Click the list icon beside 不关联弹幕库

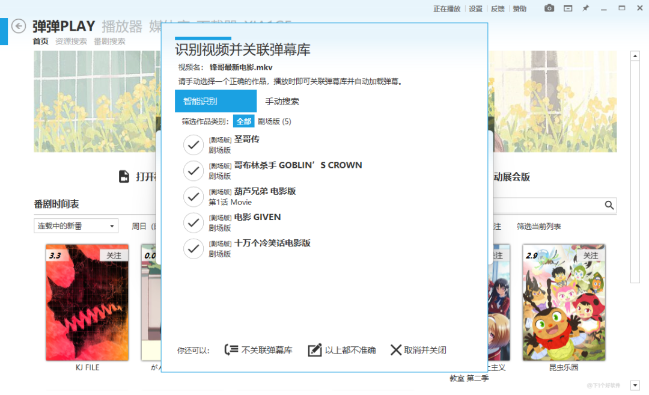click(x=232, y=349)
